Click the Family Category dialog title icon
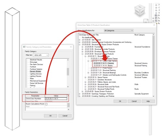Screen dimensions: 163x138 (x=24, y=47)
